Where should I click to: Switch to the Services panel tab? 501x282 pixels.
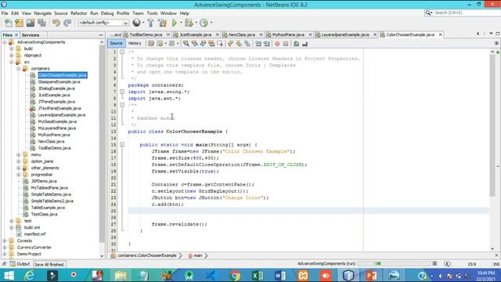(31, 34)
